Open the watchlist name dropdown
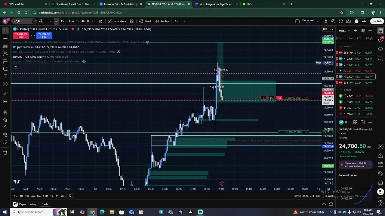Screen dimensions: 385x216 344,31
